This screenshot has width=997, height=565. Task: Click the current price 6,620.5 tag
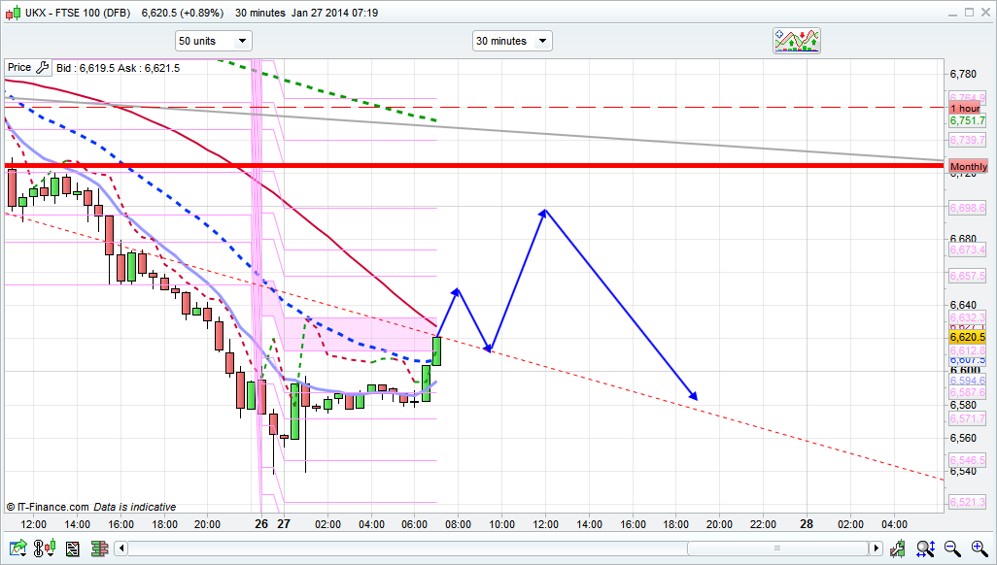[968, 336]
